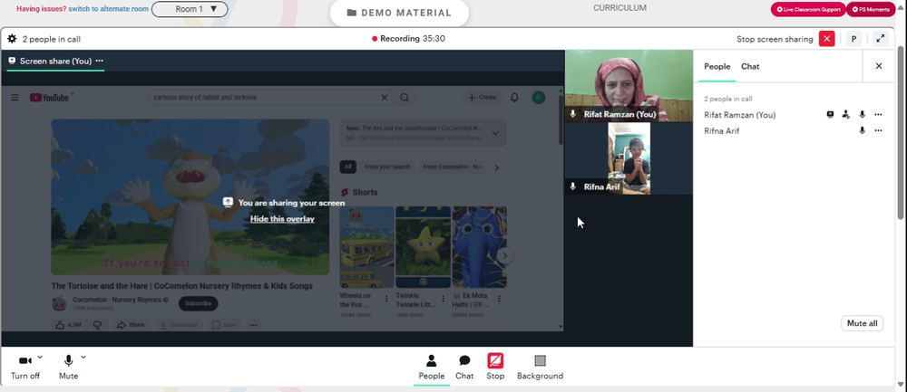Click PS Moments button
The width and height of the screenshot is (907, 392).
871,9
